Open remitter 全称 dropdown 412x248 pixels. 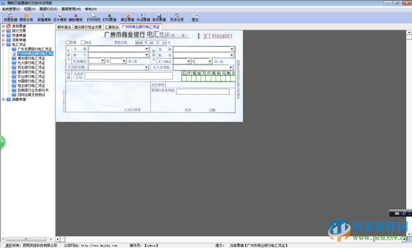147,49
